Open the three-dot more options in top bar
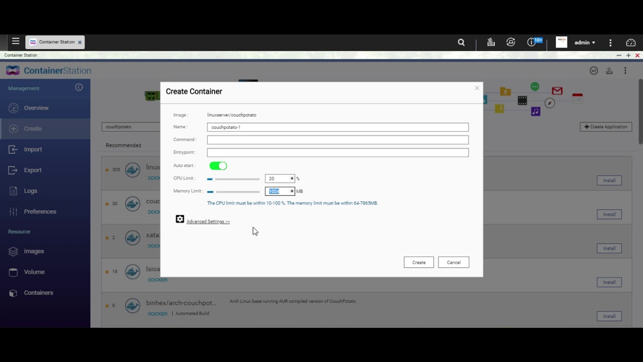The image size is (643, 362). click(610, 43)
